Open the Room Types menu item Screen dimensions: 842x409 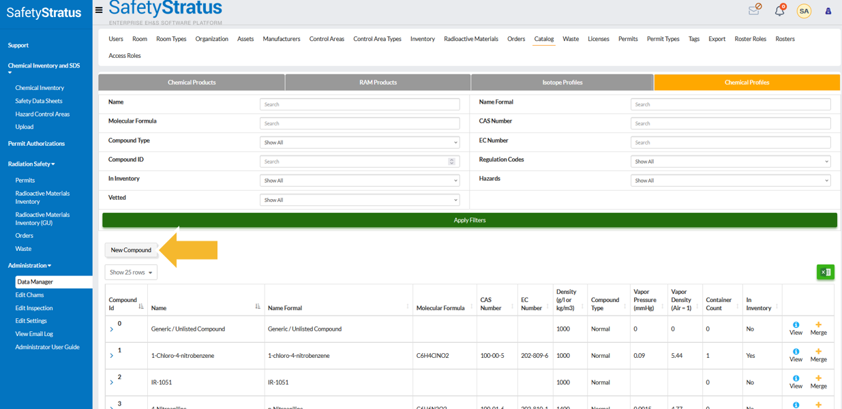click(x=171, y=39)
